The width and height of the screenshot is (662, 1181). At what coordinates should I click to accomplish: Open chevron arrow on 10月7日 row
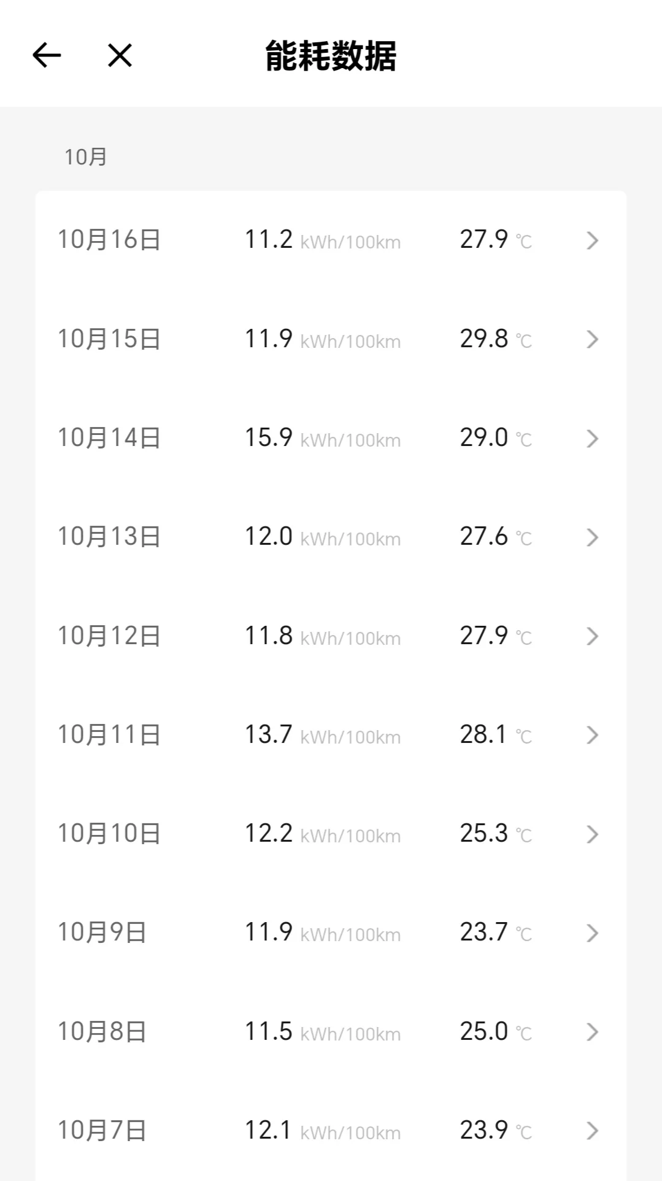coord(592,1131)
